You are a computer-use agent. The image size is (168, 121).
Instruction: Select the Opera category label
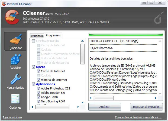tap(41, 67)
